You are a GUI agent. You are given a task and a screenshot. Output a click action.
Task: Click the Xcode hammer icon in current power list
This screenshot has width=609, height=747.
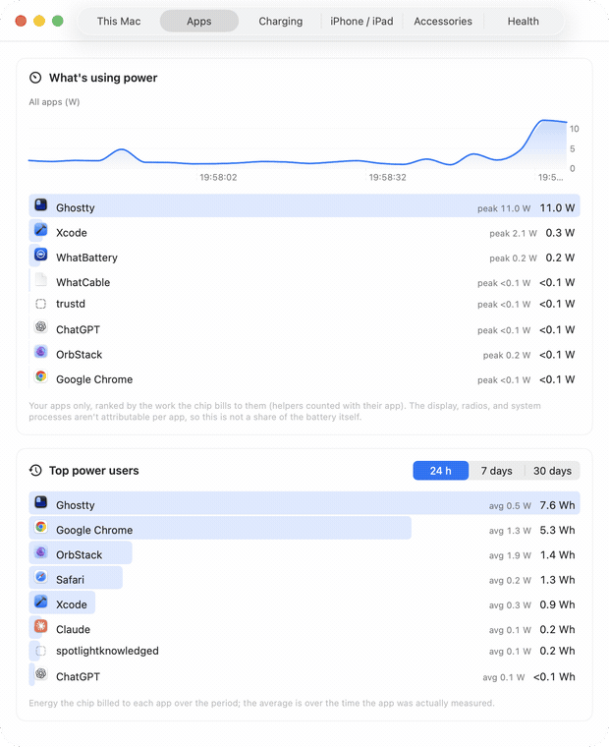point(41,230)
